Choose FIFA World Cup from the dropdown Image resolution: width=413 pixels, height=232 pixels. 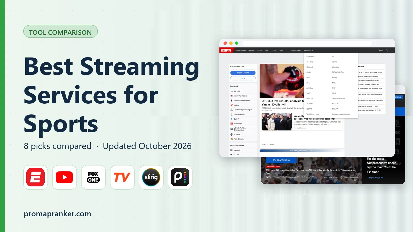(x=338, y=72)
